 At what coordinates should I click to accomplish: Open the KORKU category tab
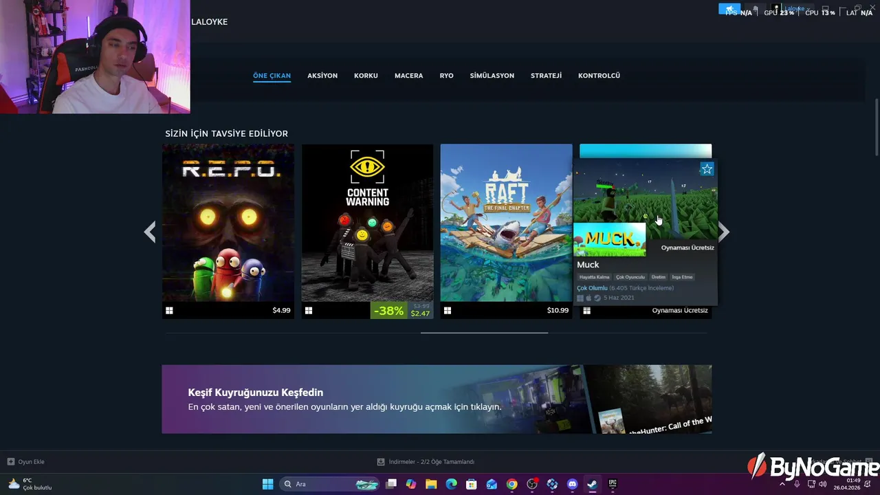366,76
